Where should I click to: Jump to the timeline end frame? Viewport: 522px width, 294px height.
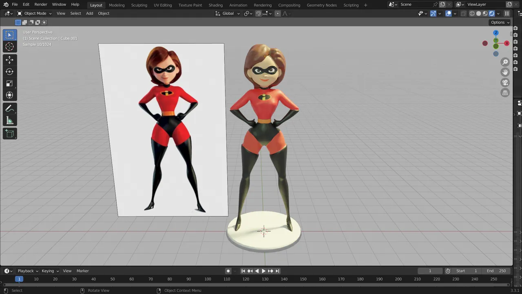[278, 271]
